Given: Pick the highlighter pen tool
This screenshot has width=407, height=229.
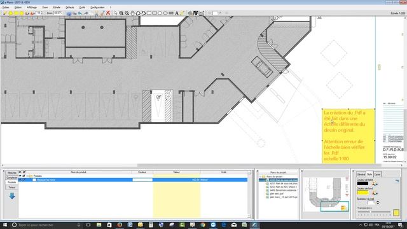Looking at the screenshot, I should (182, 13).
